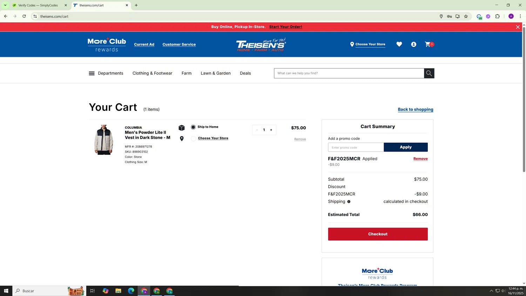Remove the F&F2025MCR promo code
Viewport: 526px width, 296px height.
point(420,159)
